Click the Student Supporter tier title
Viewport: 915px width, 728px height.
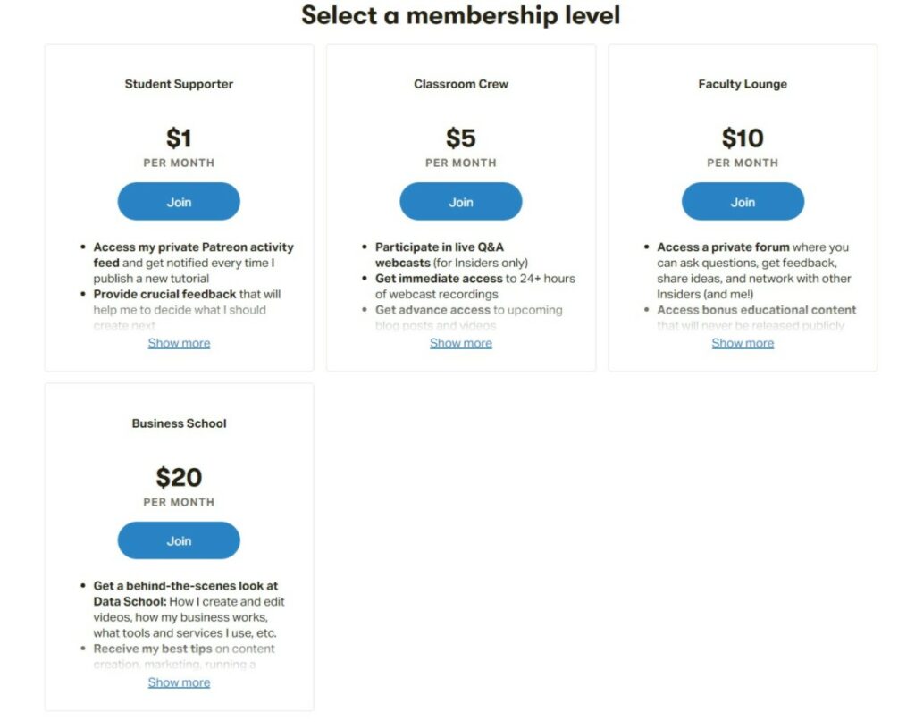178,84
